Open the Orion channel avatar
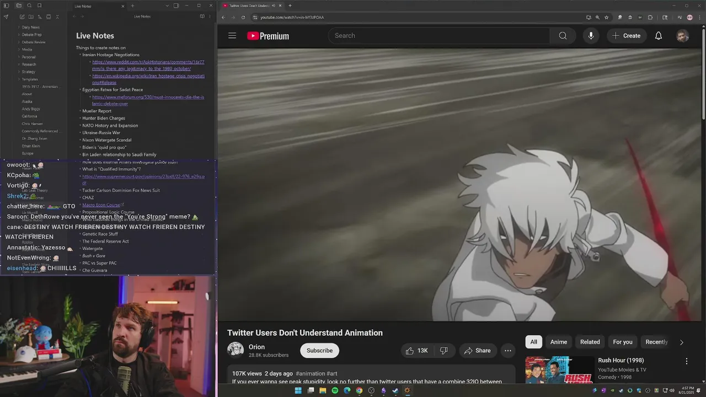 click(236, 350)
